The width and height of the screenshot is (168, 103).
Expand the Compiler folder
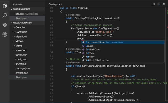(x=14, y=28)
